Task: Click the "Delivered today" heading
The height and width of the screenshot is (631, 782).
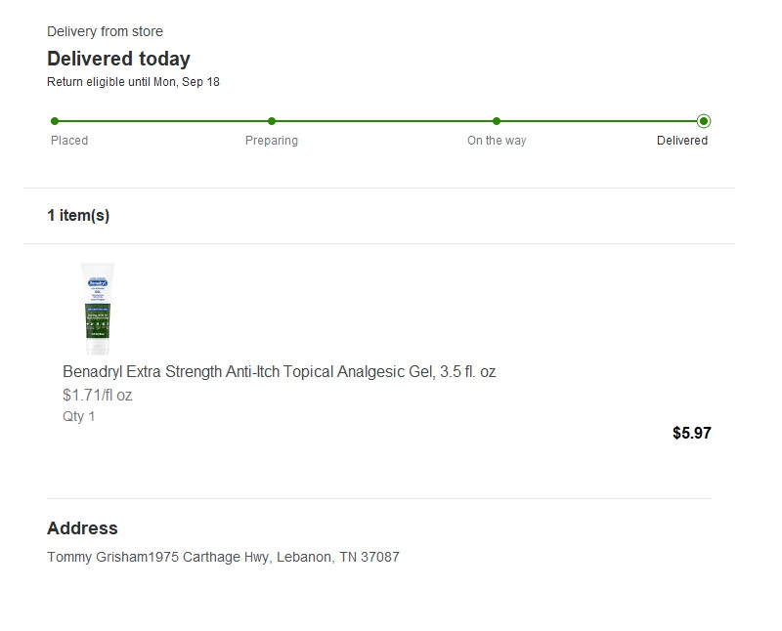Action: [x=118, y=59]
